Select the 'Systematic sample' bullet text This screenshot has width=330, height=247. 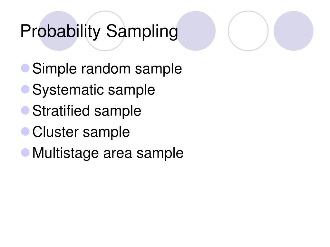click(x=94, y=90)
